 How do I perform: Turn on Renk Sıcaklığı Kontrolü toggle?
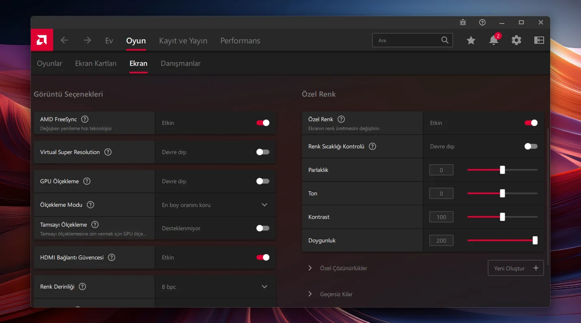[x=531, y=146]
